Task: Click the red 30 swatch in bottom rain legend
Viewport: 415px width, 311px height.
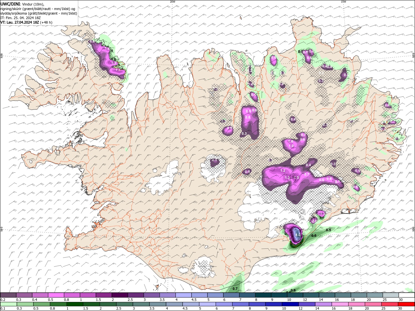Action: (x=407, y=304)
